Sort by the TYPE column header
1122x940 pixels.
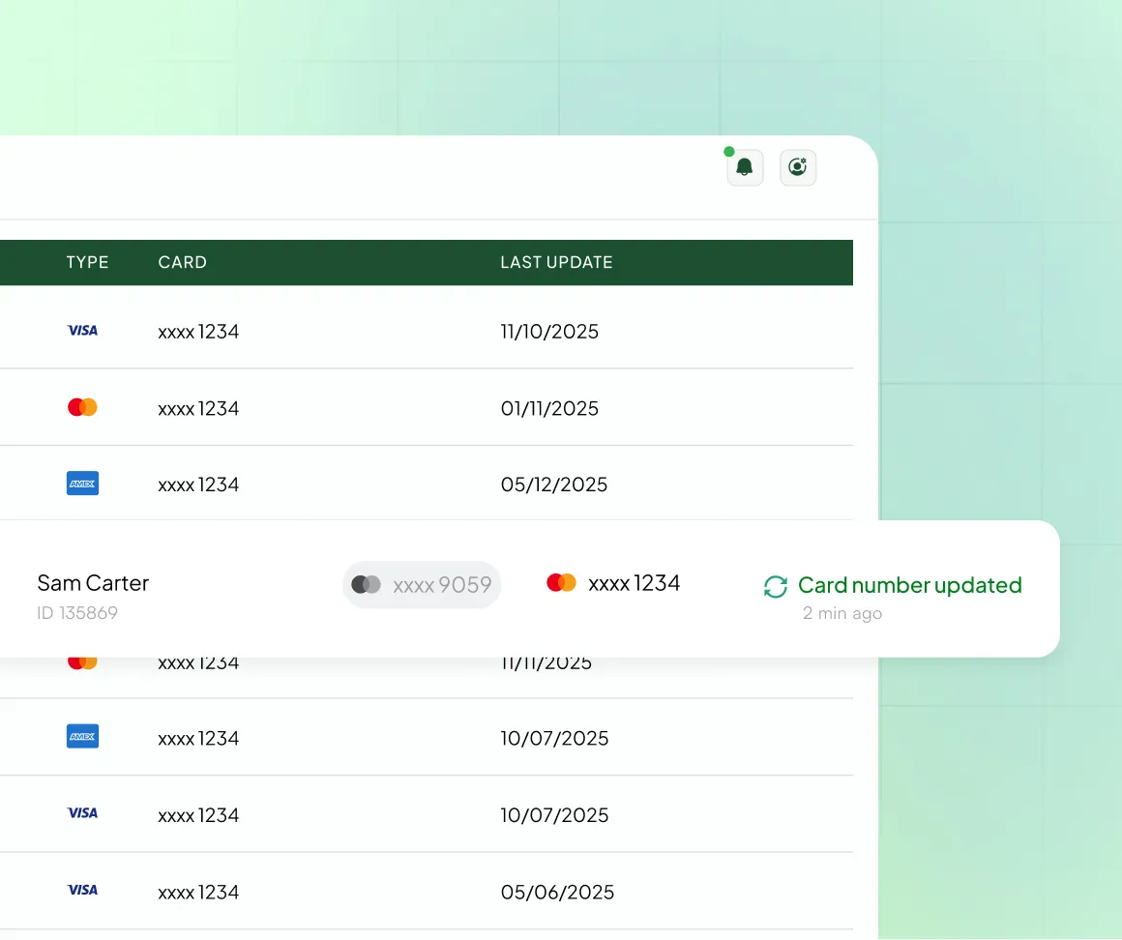click(87, 262)
